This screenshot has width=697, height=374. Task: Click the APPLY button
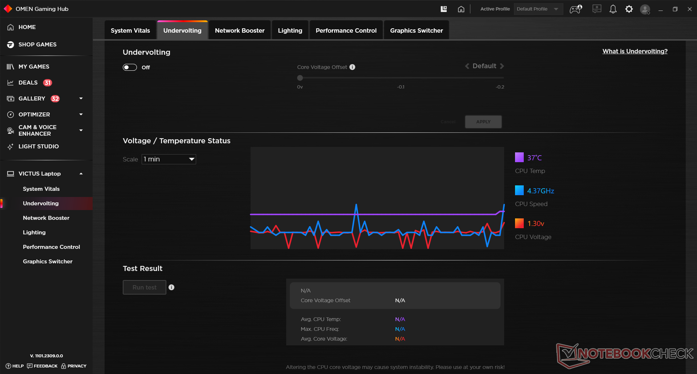tap(483, 122)
